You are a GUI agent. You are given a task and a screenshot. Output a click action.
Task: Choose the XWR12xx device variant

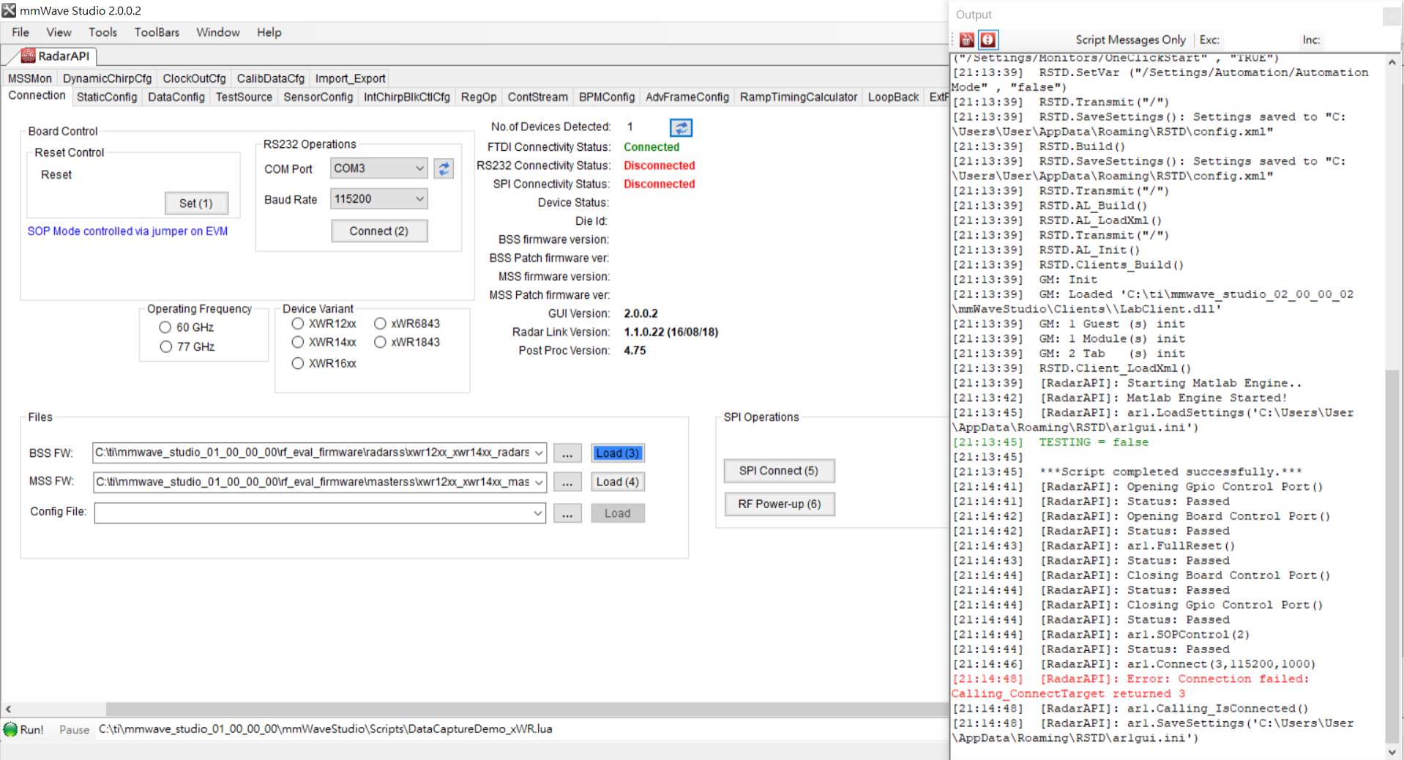pyautogui.click(x=298, y=324)
